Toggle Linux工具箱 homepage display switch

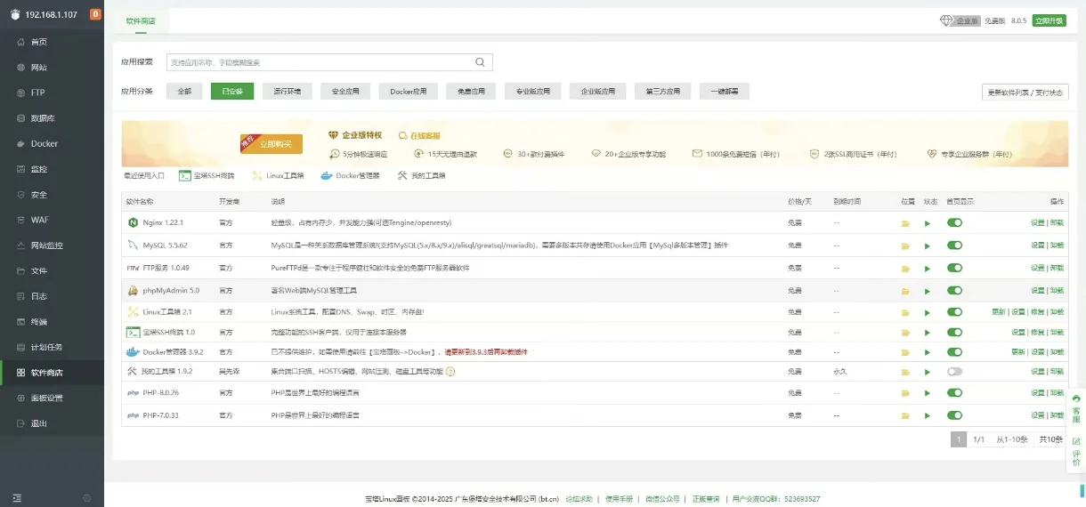pos(955,312)
